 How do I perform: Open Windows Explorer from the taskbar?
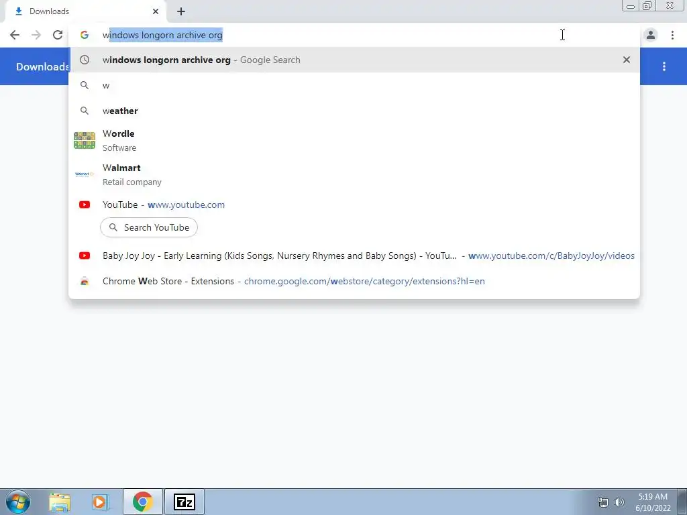[60, 502]
